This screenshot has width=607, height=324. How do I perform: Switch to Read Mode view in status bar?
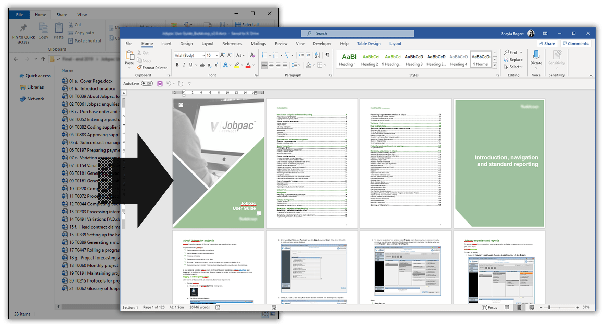(x=507, y=308)
